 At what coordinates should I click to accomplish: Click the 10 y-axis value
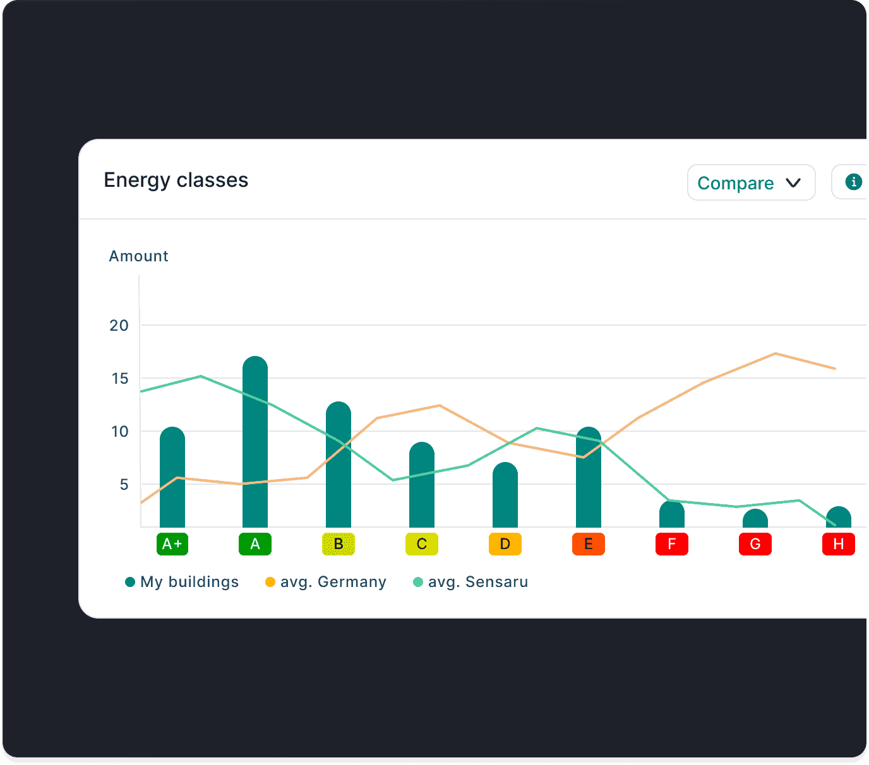[x=119, y=432]
